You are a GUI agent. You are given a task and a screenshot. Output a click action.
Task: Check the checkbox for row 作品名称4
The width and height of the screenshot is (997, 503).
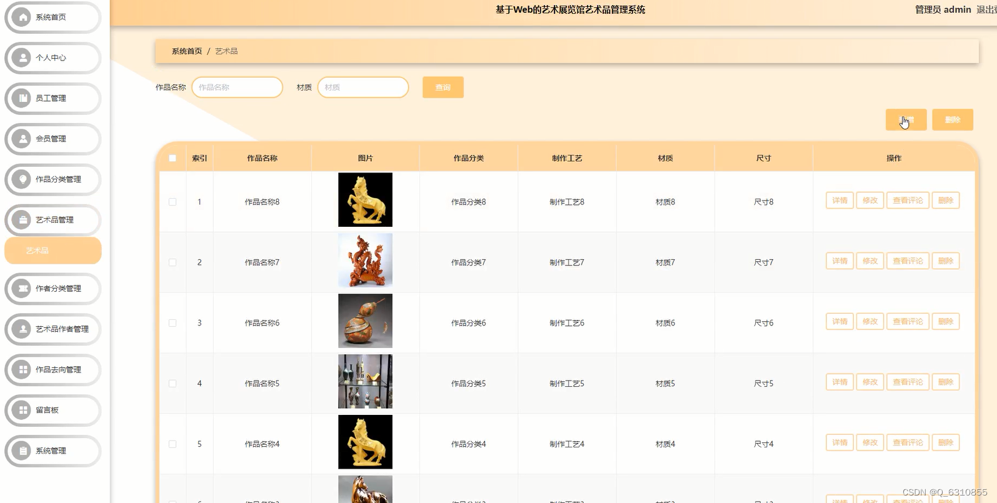173,444
